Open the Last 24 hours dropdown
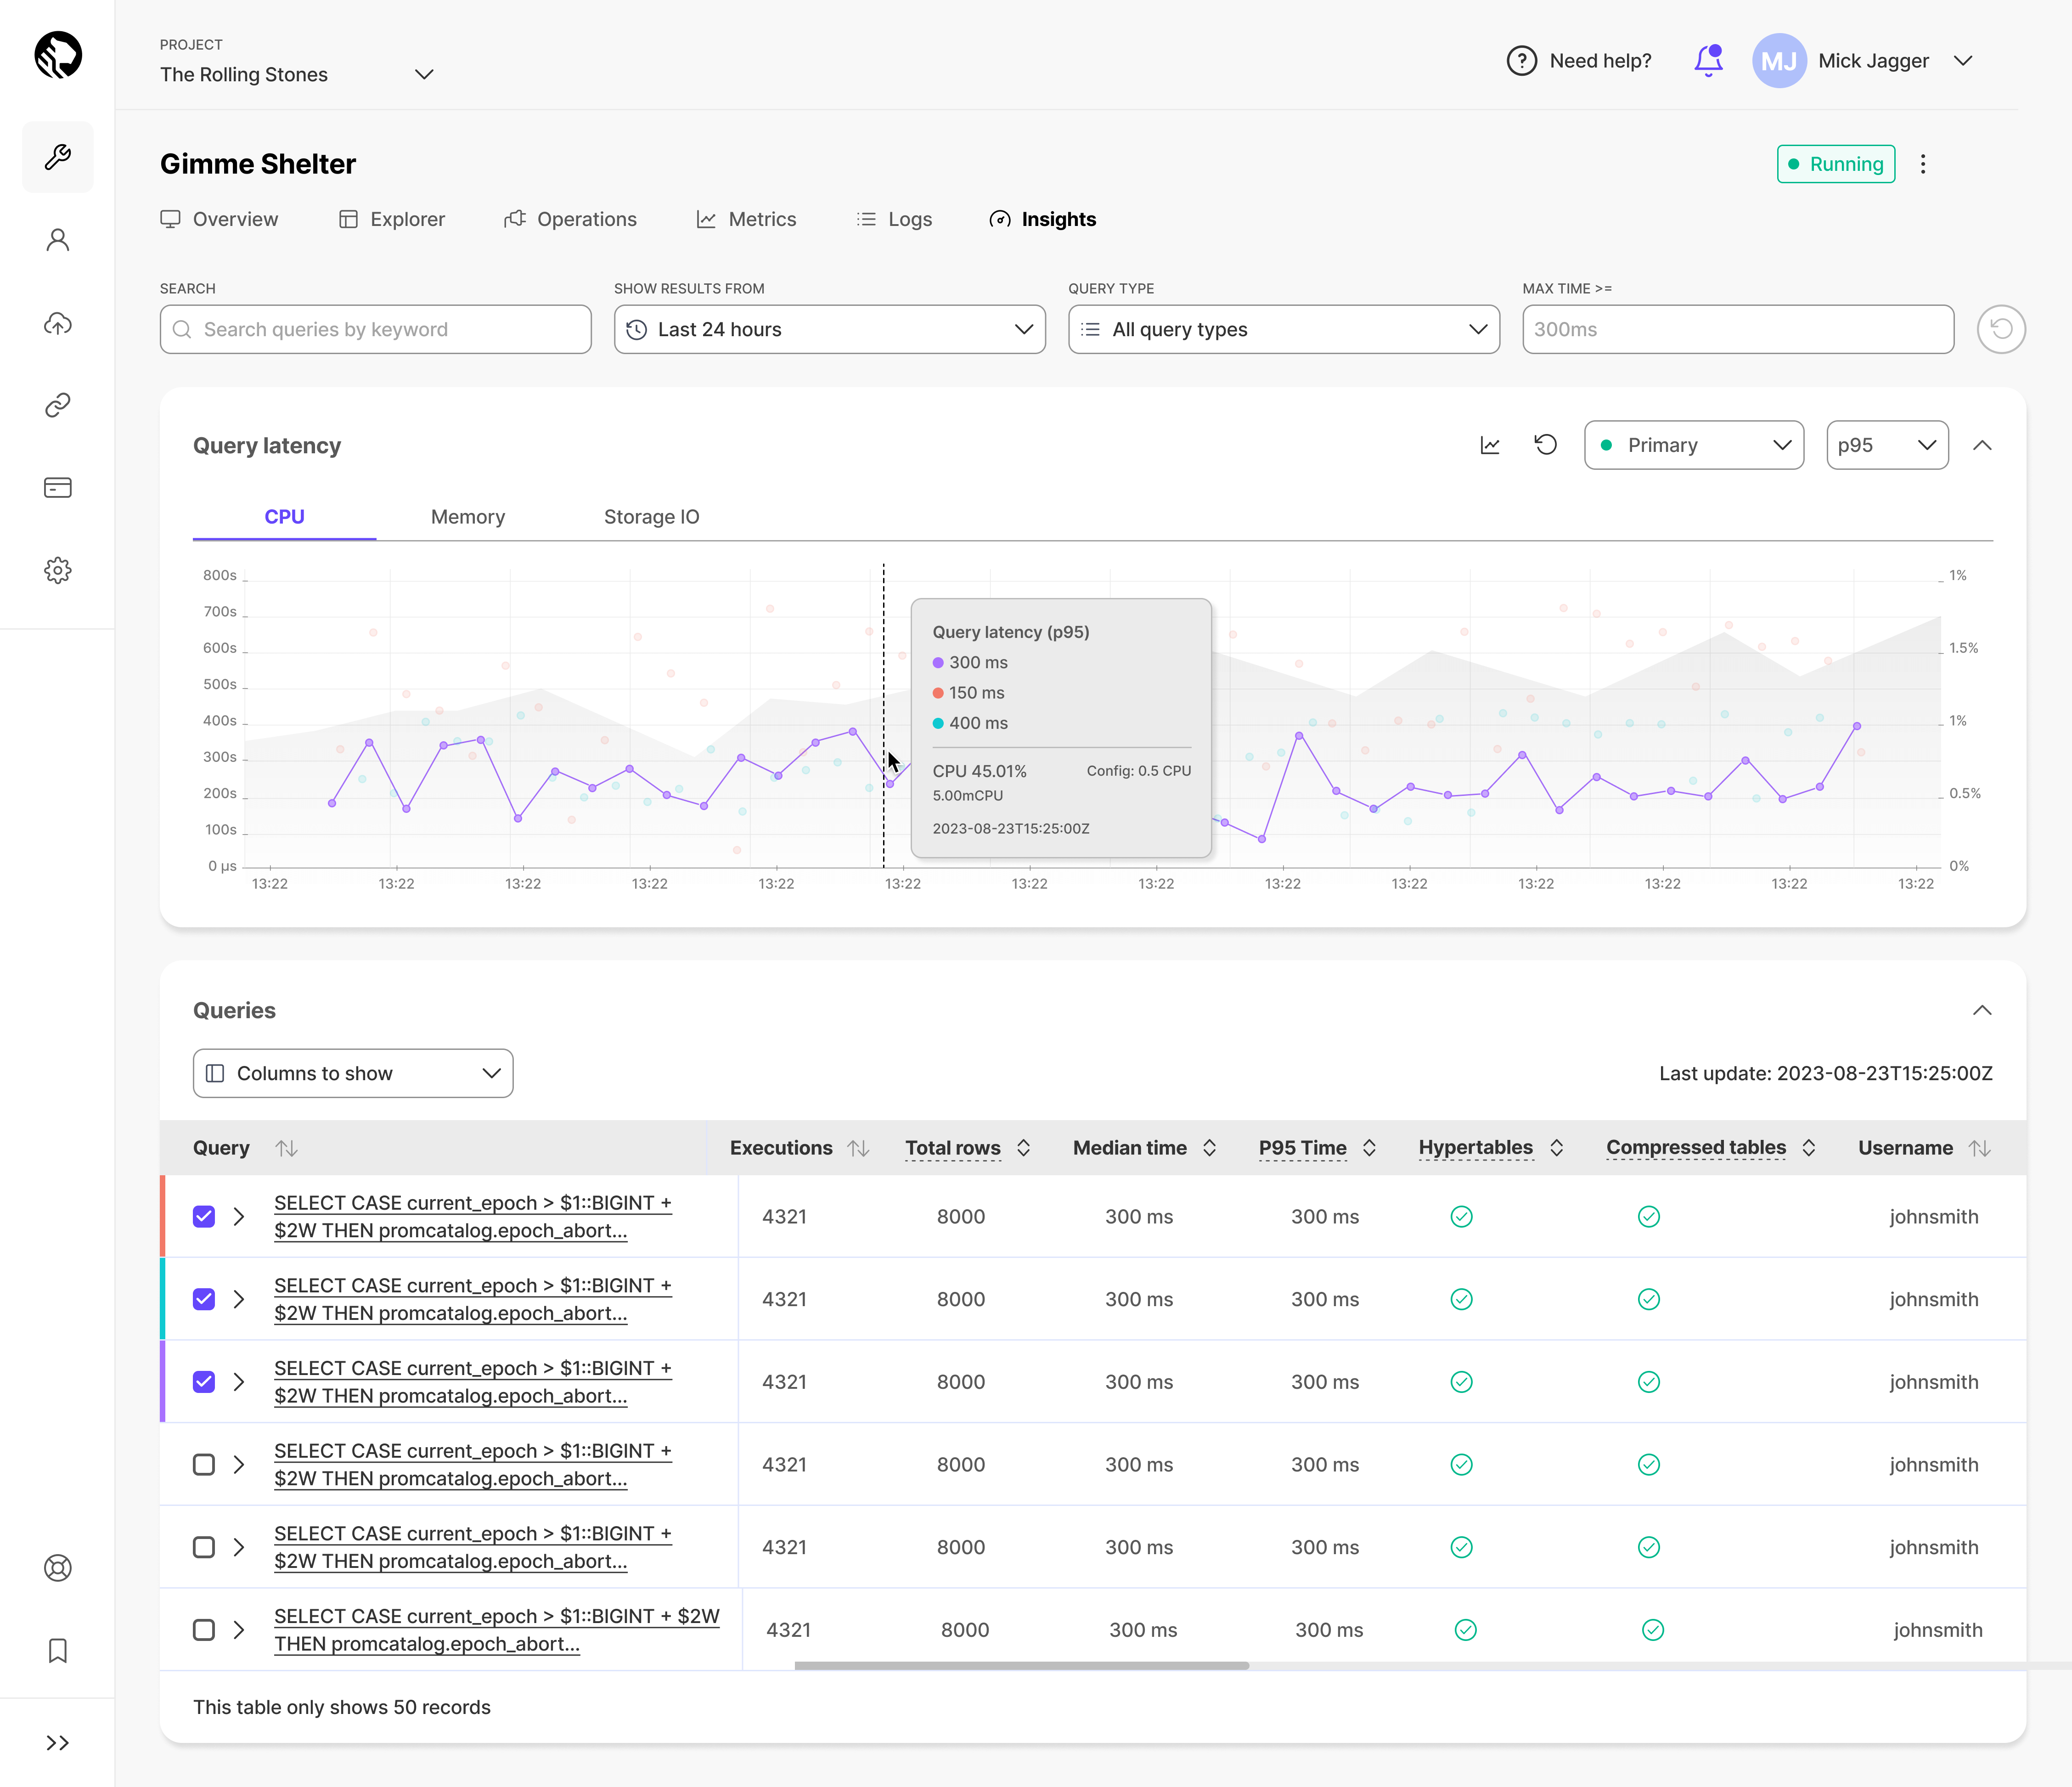Viewport: 2072px width, 1787px height. (829, 329)
